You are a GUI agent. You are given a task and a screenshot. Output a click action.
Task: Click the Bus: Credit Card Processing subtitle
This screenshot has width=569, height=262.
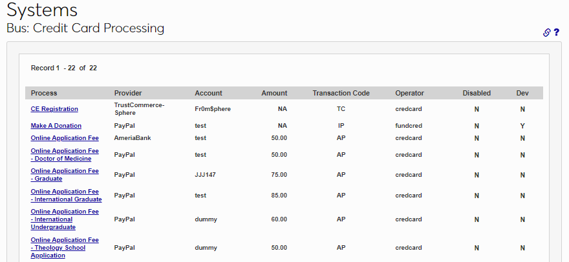pyautogui.click(x=85, y=28)
